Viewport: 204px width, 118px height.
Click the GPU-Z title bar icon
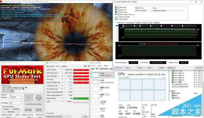tap(47, 63)
